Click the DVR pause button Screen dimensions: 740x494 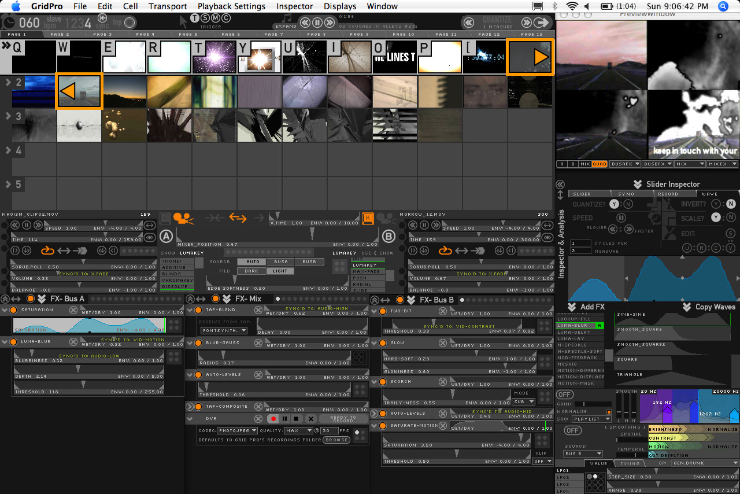284,418
